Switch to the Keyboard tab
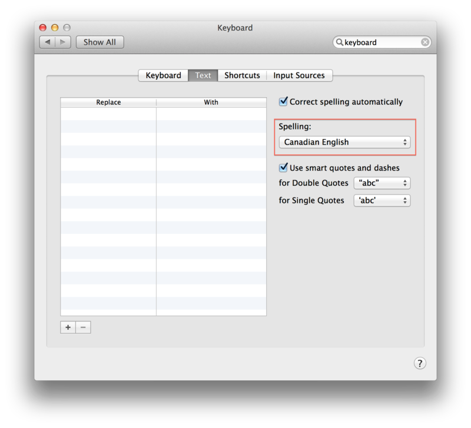 click(163, 75)
